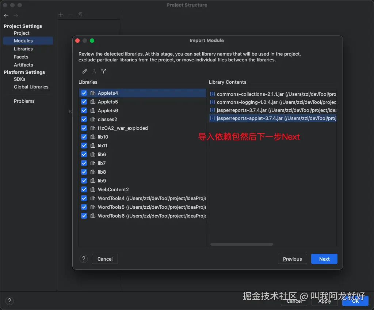
Task: Click the merge libraries icon
Action: (94, 71)
